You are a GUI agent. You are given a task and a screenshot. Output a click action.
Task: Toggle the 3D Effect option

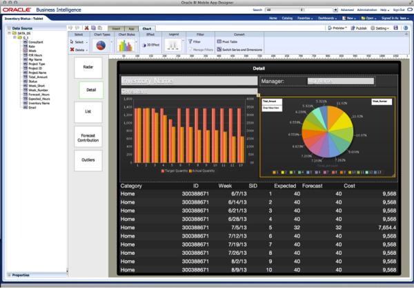click(151, 44)
